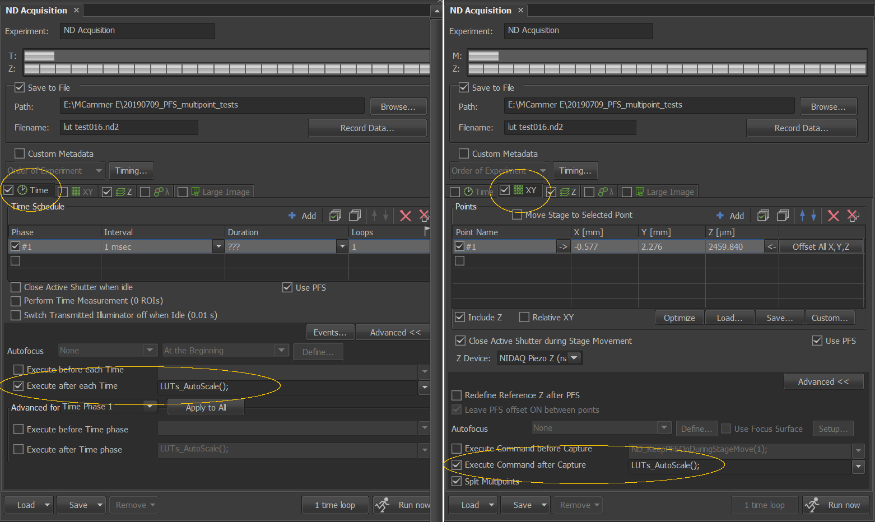Image resolution: width=875 pixels, height=522 pixels.
Task: Check Relative XY option
Action: coord(524,318)
